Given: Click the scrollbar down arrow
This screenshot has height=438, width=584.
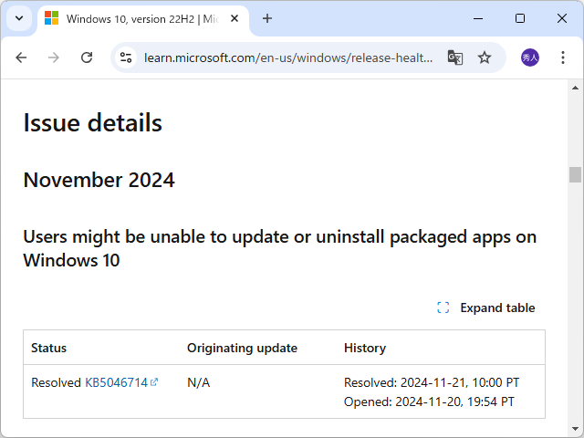Looking at the screenshot, I should coord(575,429).
